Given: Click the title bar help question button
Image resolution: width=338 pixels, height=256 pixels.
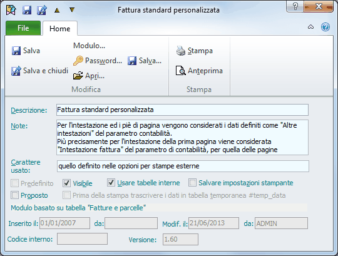Looking at the screenshot, I should 295,6.
